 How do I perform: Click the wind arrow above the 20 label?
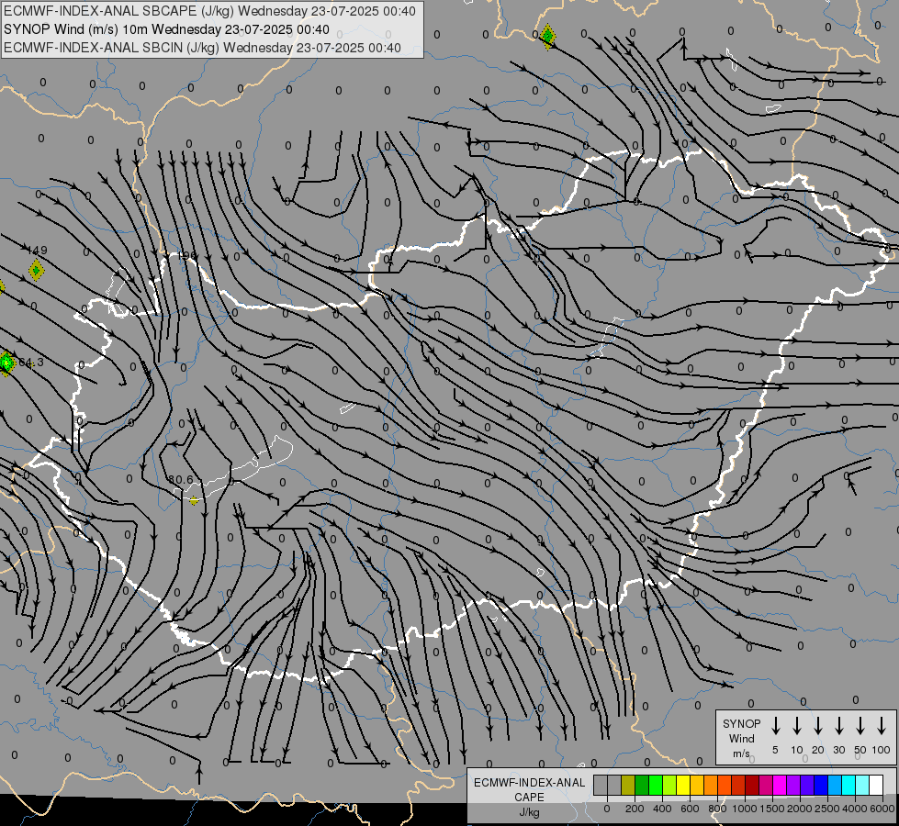tap(818, 726)
